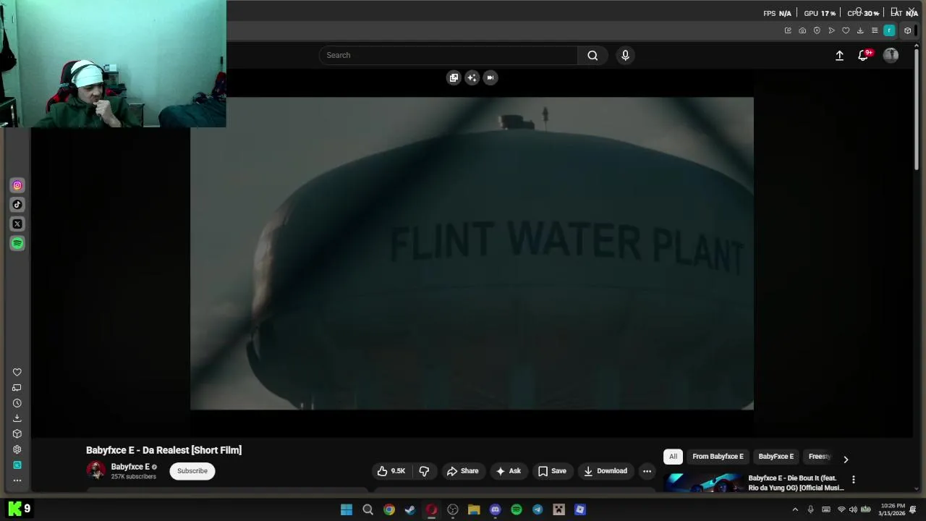926x521 pixels.
Task: Open the Babyfxce E channel avatar
Action: [95, 470]
